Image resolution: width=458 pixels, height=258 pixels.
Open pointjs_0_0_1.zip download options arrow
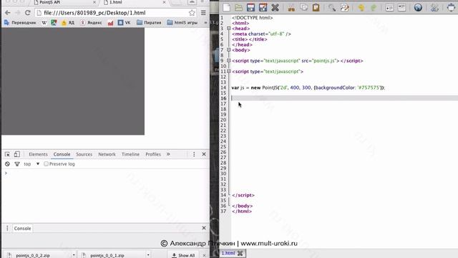point(148,255)
